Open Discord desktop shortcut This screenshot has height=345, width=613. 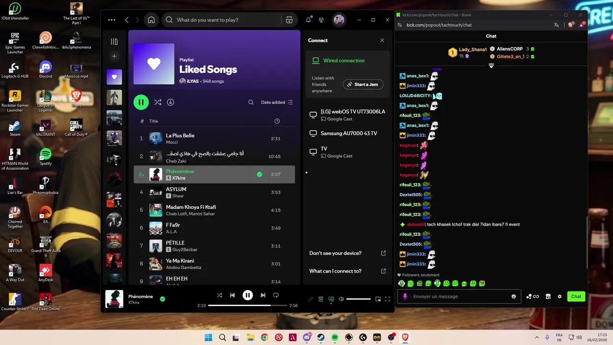[45, 69]
